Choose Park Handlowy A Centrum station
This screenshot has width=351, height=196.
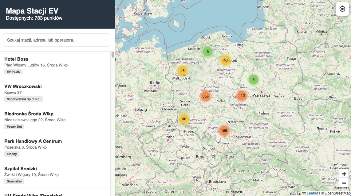coord(55,147)
